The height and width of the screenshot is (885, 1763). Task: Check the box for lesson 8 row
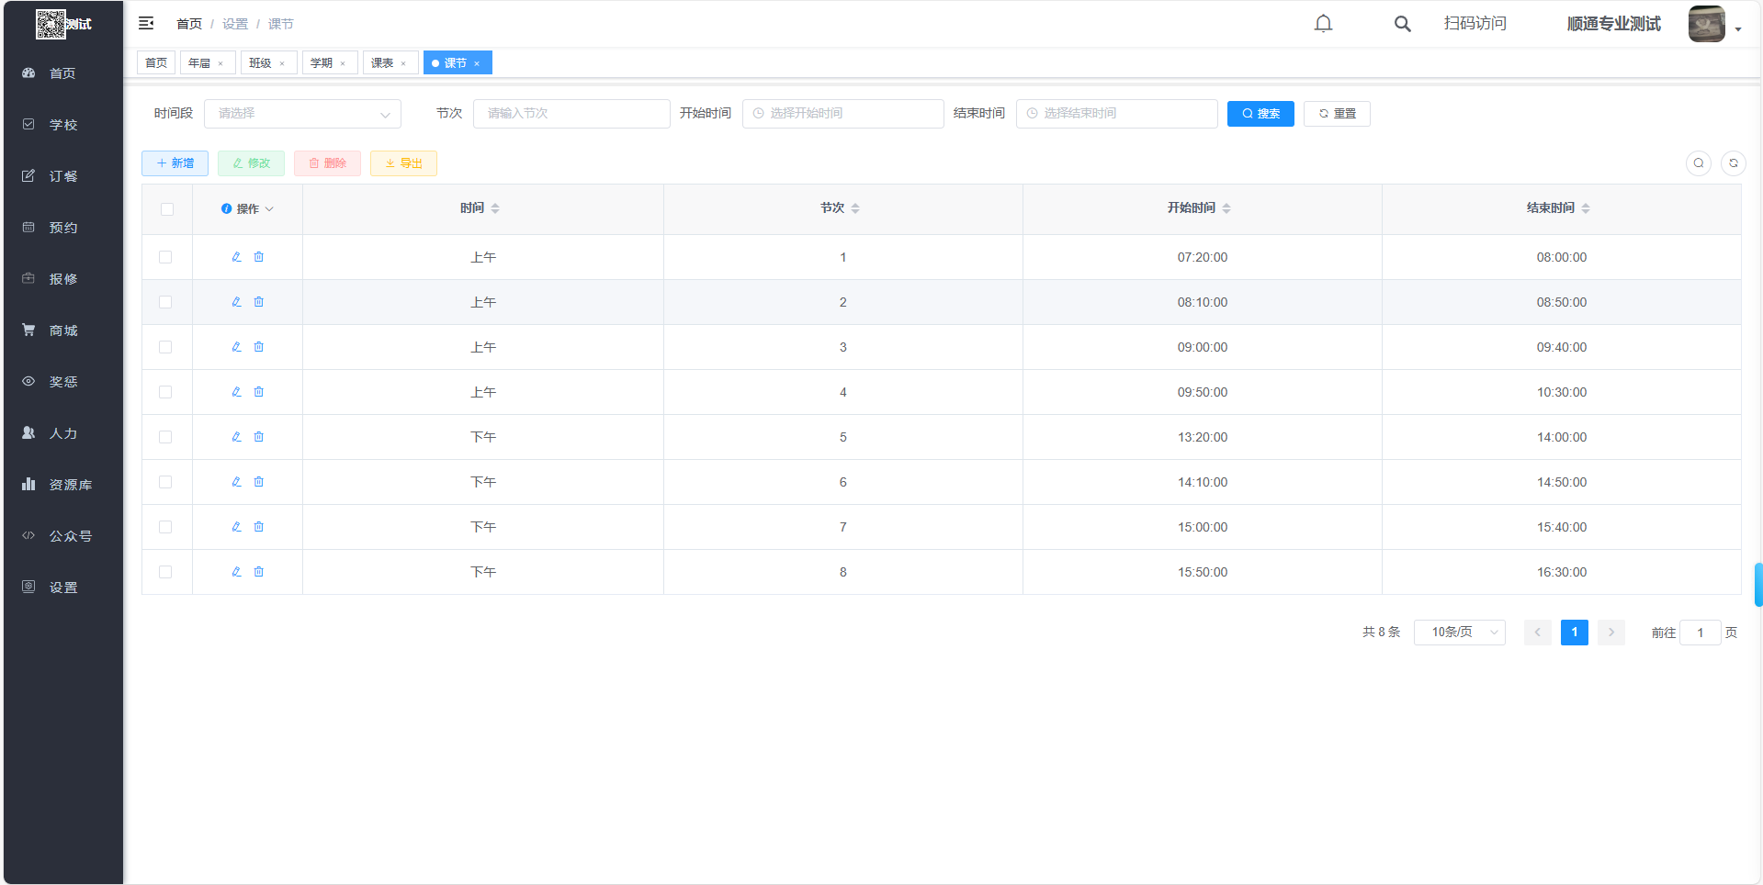(165, 572)
